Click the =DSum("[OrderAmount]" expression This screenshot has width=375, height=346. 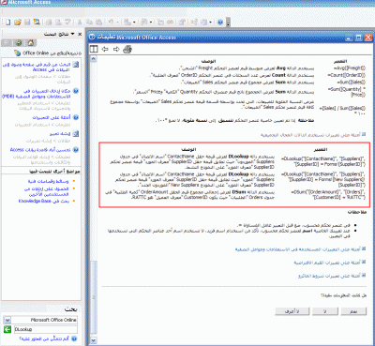click(328, 195)
